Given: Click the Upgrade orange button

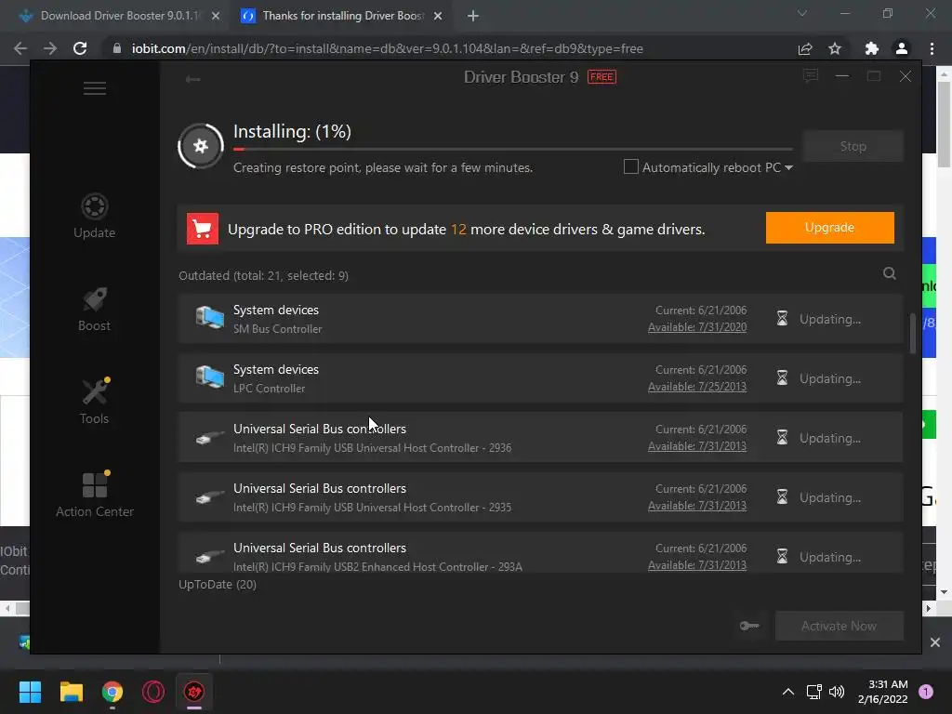Looking at the screenshot, I should pyautogui.click(x=829, y=228).
